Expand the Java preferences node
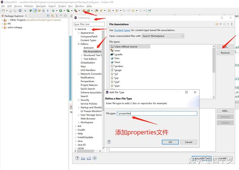Viewport: 239px width, 170px height. pyautogui.click(x=76, y=141)
